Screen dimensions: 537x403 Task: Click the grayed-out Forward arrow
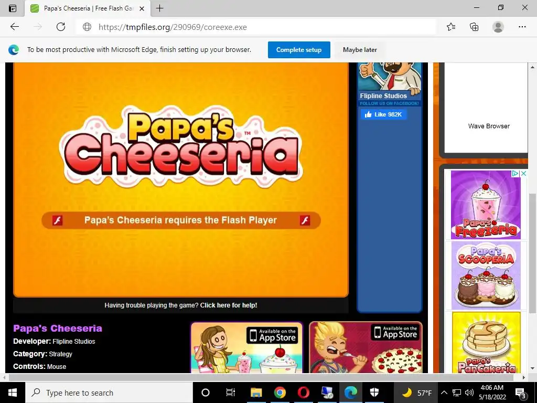[x=38, y=27]
